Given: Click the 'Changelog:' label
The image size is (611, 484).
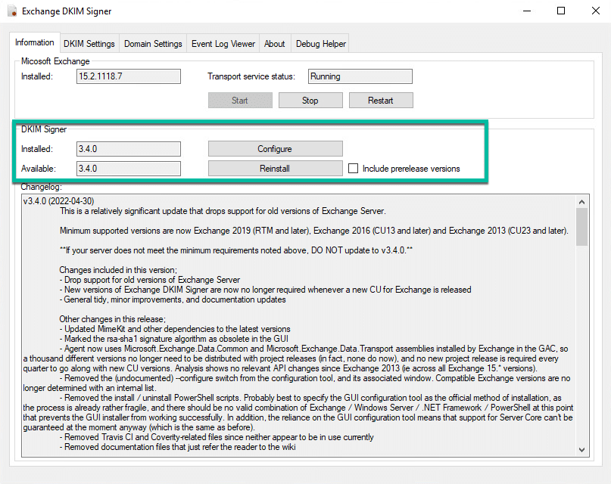Looking at the screenshot, I should 42,187.
